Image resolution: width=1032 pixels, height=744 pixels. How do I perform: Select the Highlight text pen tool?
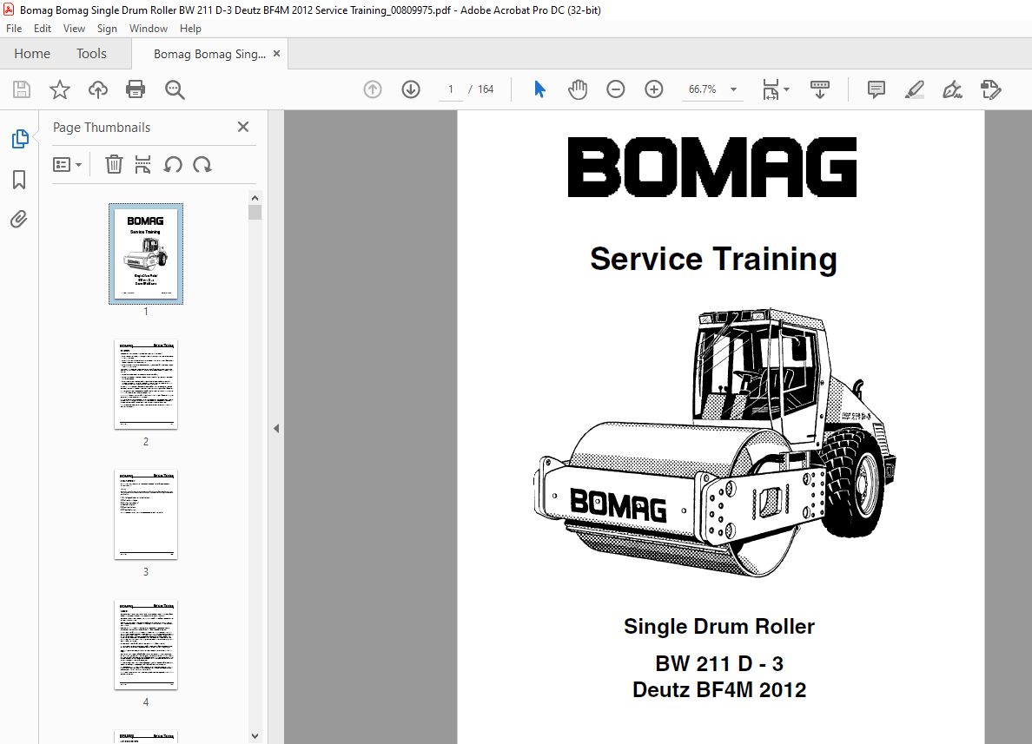pos(914,89)
